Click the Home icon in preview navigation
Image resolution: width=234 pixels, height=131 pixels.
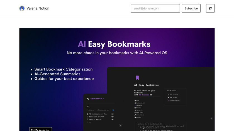pos(135,101)
